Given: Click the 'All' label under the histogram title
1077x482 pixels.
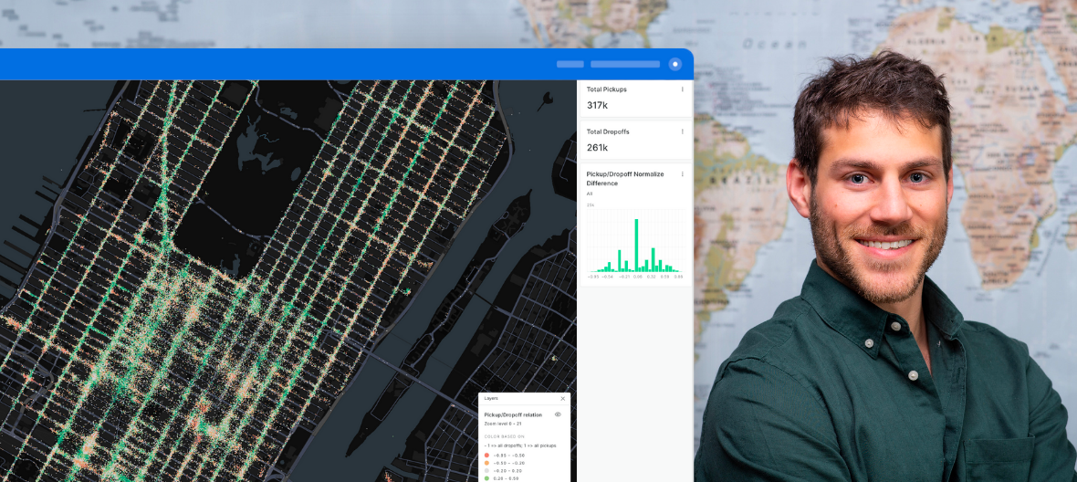Looking at the screenshot, I should pyautogui.click(x=590, y=194).
